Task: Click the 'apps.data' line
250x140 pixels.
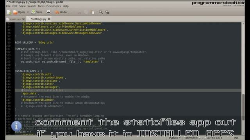Action: (30, 93)
